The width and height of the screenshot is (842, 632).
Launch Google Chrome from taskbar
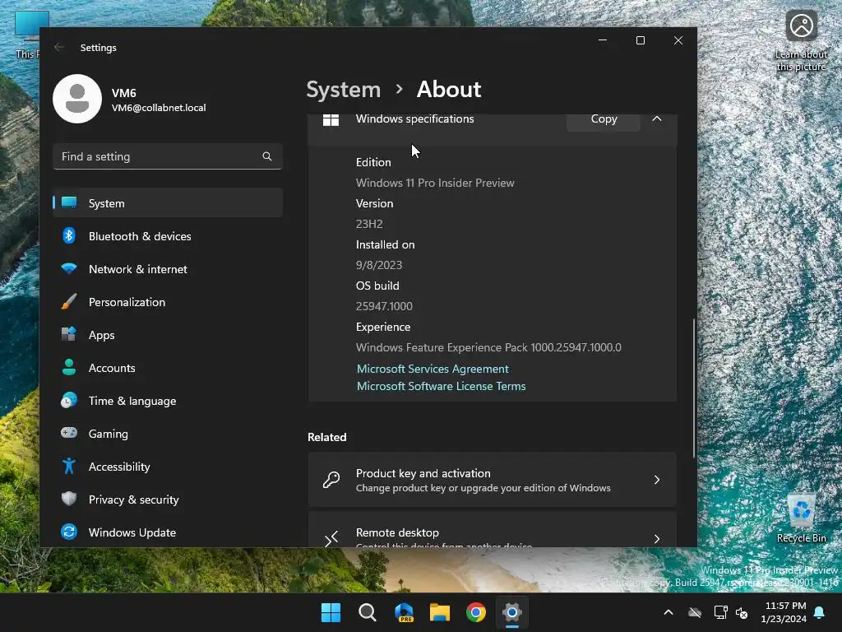pyautogui.click(x=476, y=612)
